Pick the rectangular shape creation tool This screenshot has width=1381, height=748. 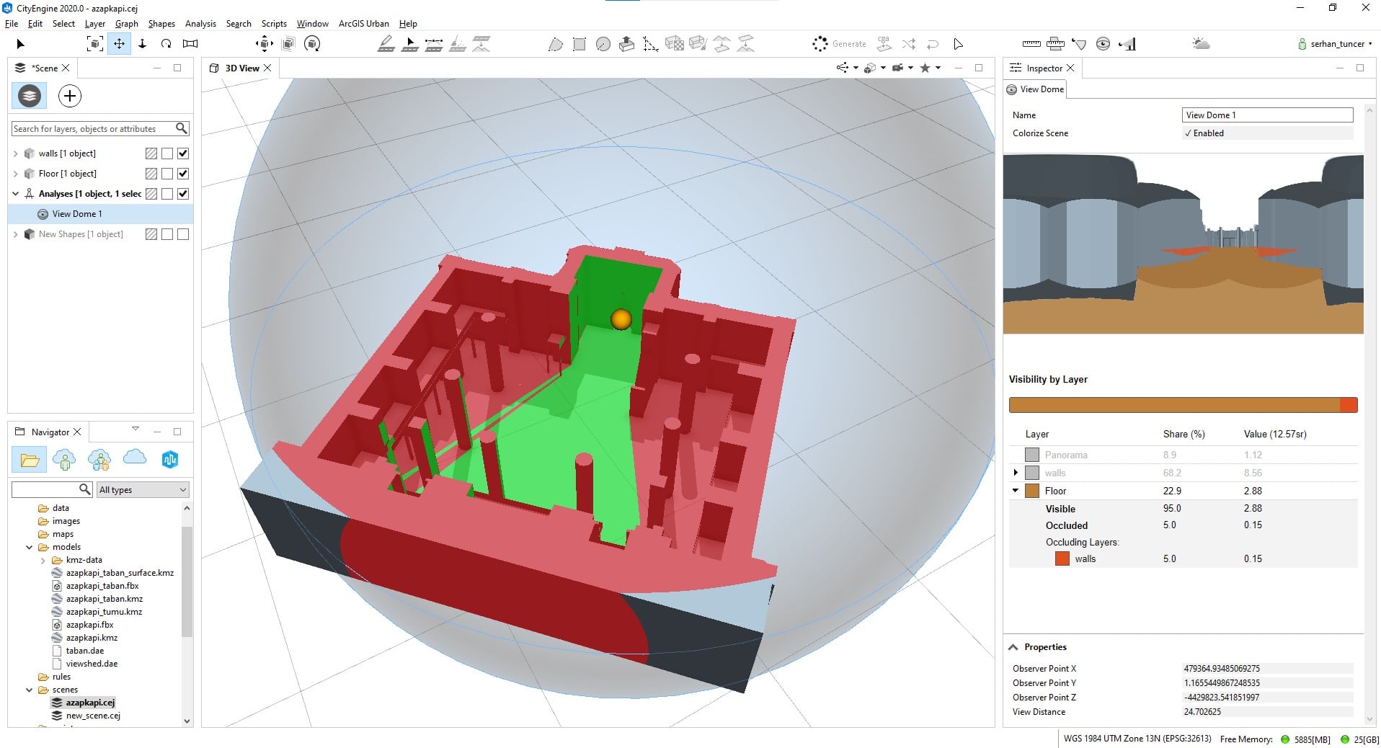pos(579,45)
